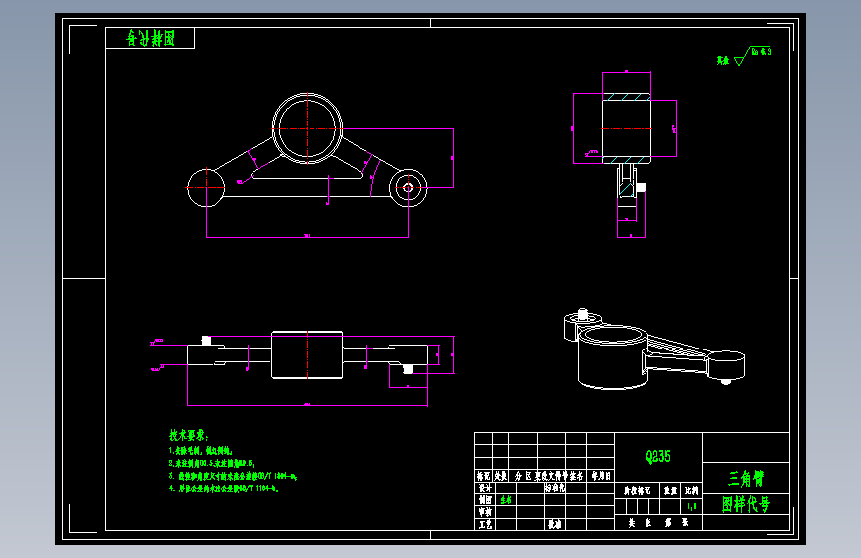Click the large center hub circle in top view

point(307,128)
